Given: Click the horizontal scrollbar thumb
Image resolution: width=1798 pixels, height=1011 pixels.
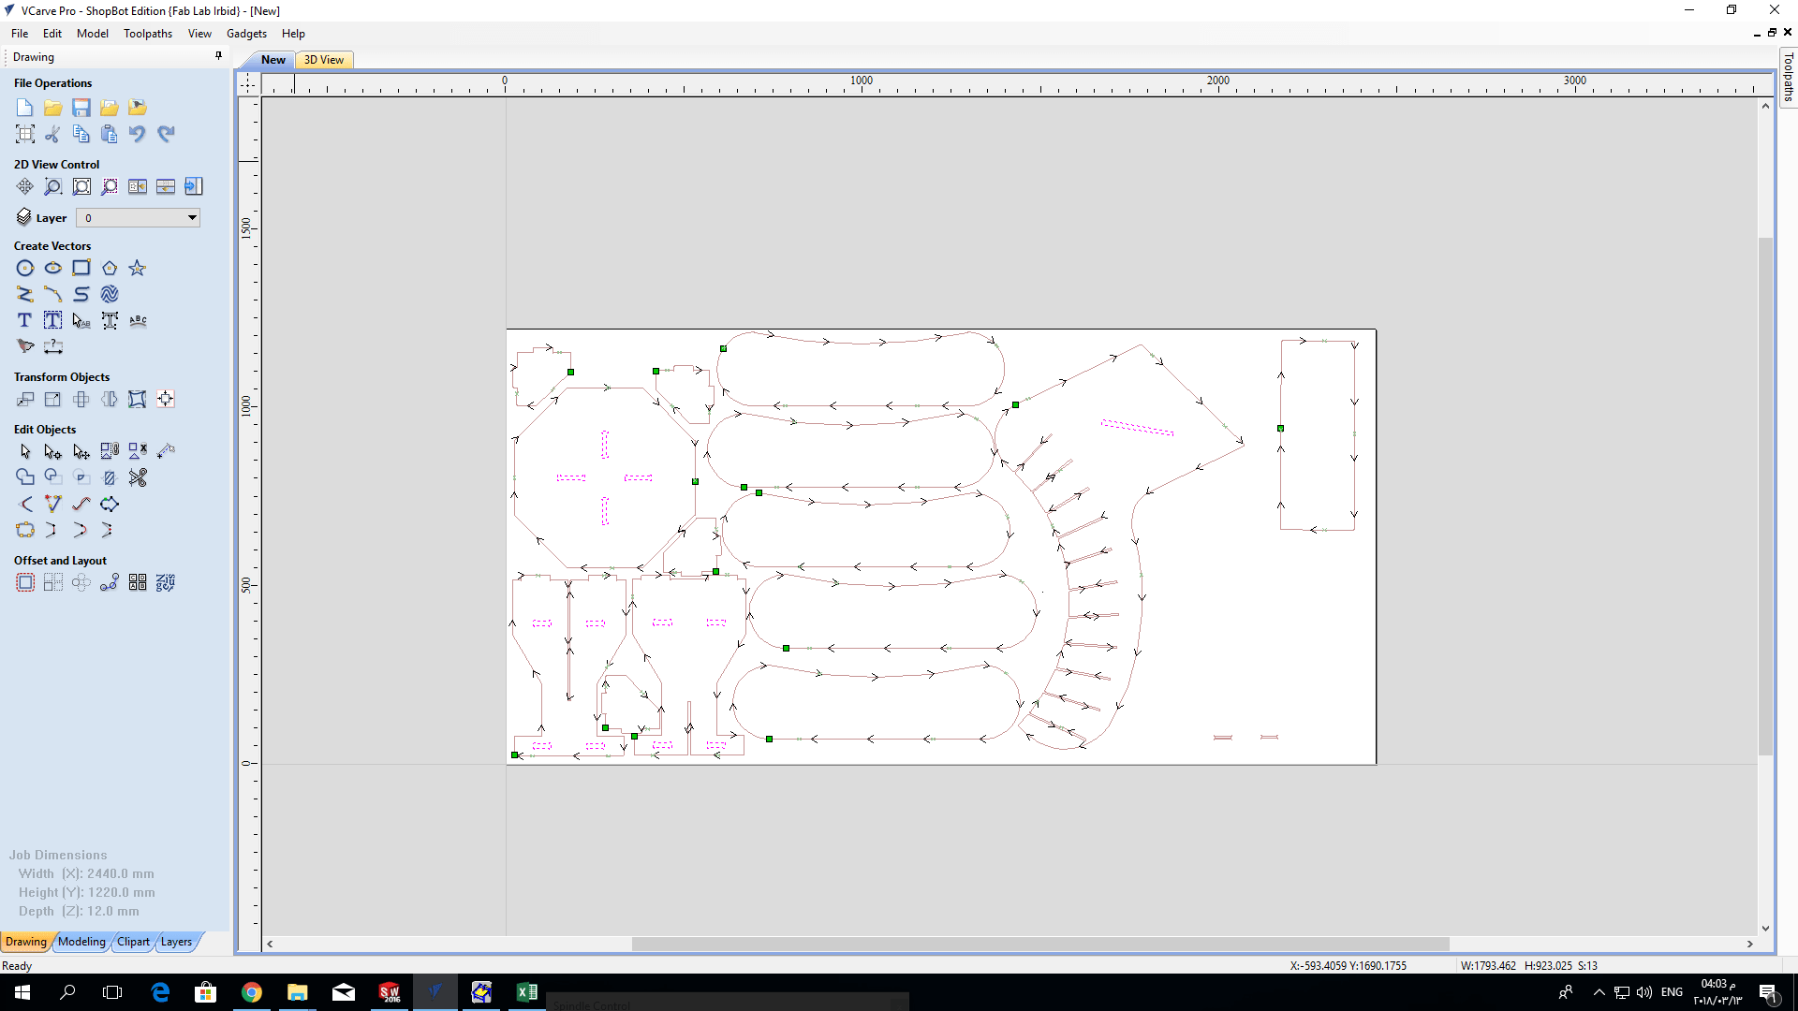Looking at the screenshot, I should (1040, 944).
